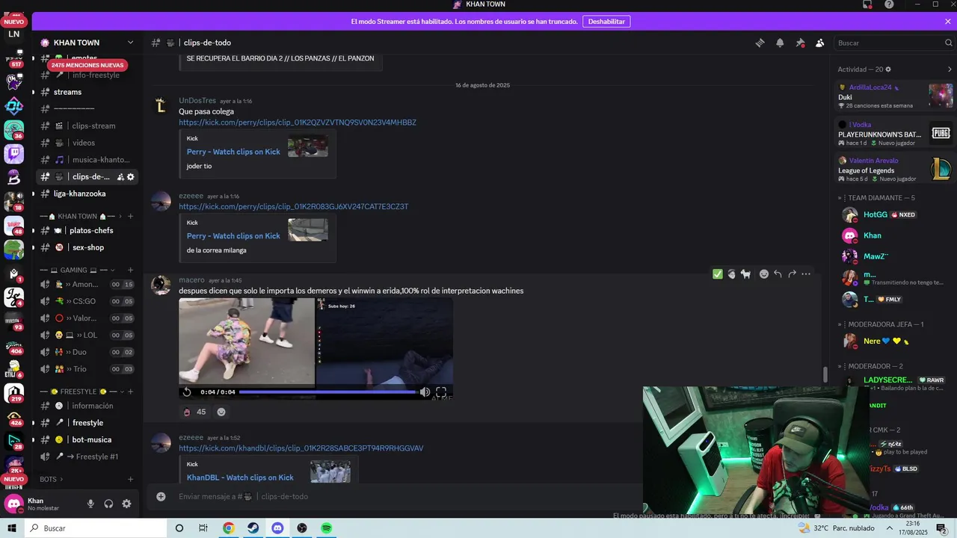Open Steam from Windows taskbar
Screen dimensions: 957x538
tap(253, 528)
